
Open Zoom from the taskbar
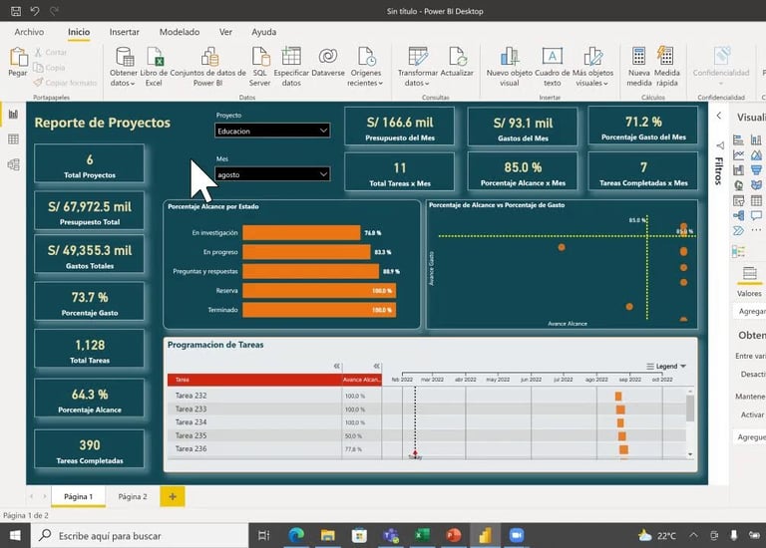pos(517,535)
